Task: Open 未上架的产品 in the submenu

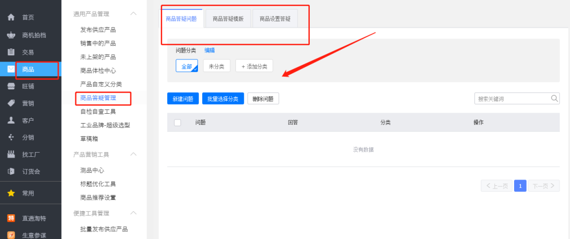Action: [x=98, y=57]
